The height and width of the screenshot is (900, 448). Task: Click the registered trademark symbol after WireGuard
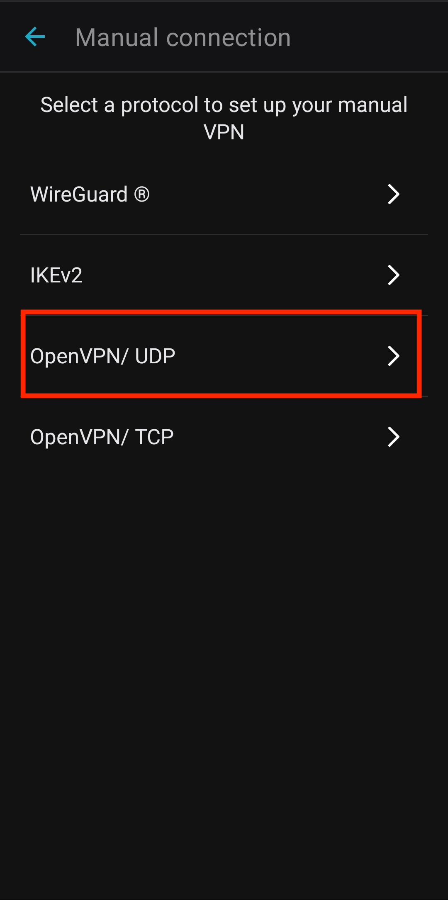tap(142, 194)
